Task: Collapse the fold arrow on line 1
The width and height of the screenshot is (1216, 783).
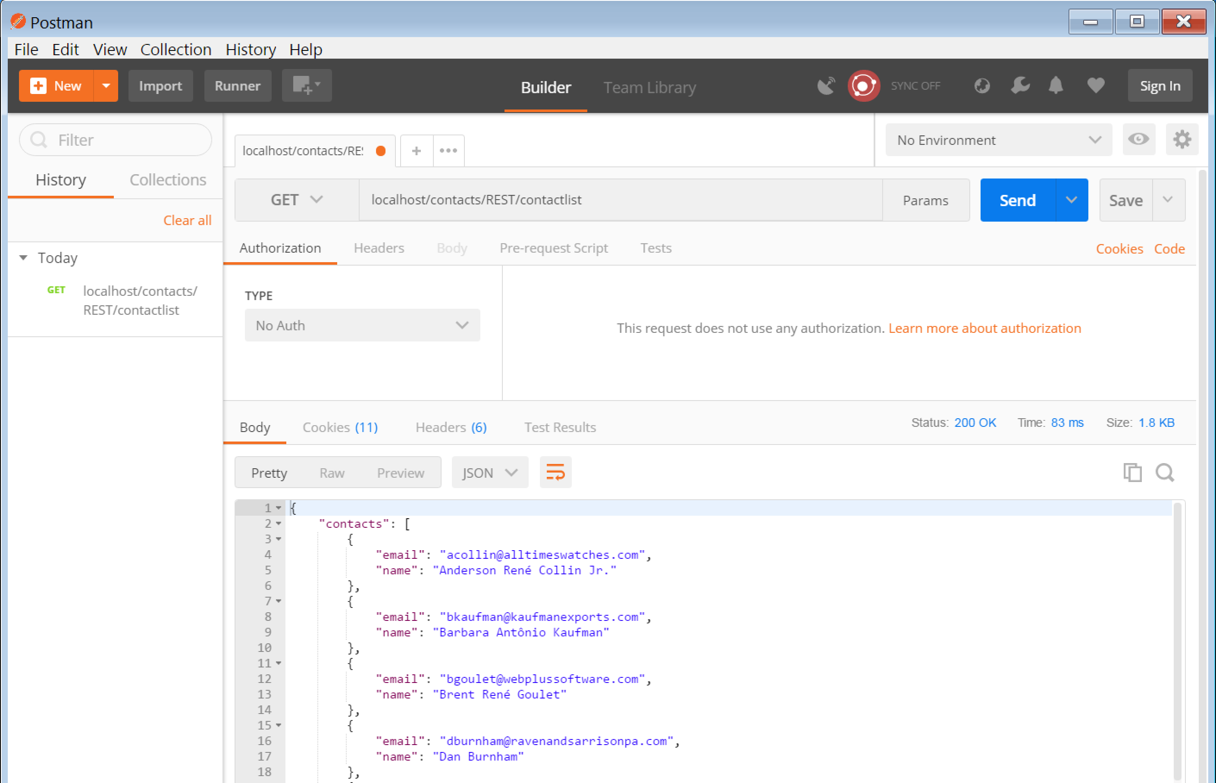Action: pyautogui.click(x=279, y=508)
